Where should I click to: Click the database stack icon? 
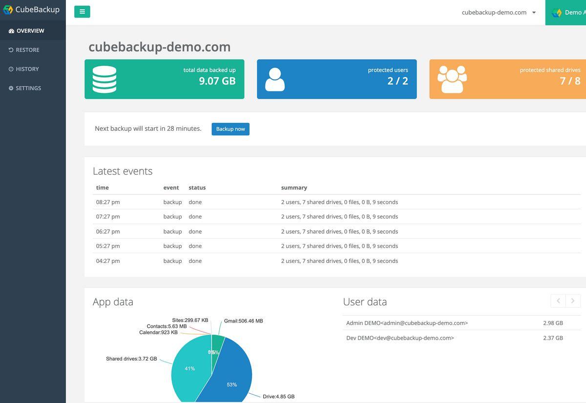105,80
